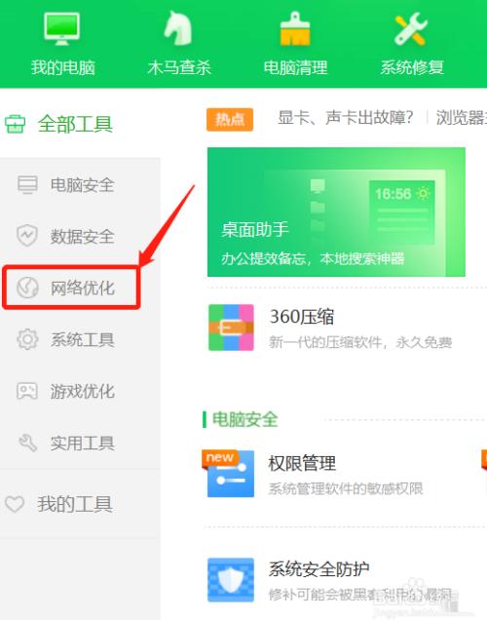Open 系统工具 category in sidebar
Viewport: 487px width, 620px height.
(82, 339)
